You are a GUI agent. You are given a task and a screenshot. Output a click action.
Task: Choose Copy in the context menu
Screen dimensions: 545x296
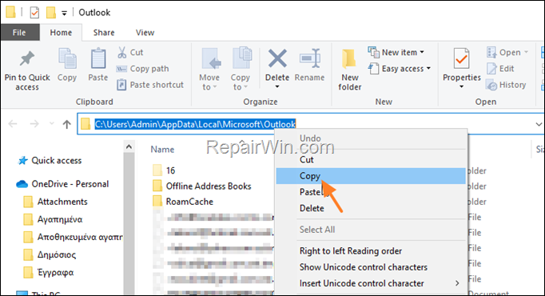(x=371, y=176)
